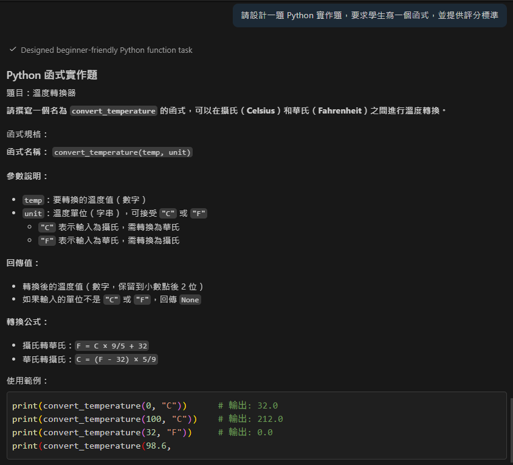
Task: Select the user message bubble at top right
Action: (x=368, y=15)
